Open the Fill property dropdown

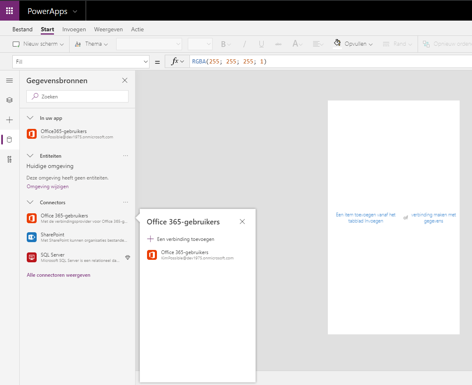click(x=81, y=62)
